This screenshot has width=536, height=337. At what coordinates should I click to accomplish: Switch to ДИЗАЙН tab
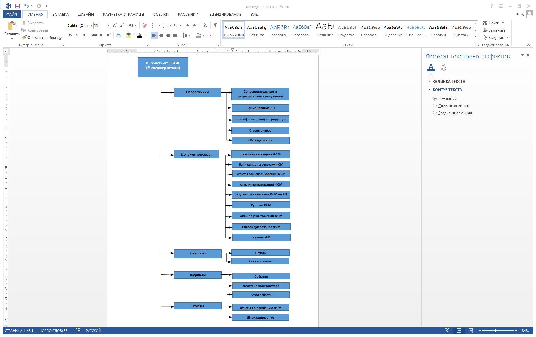click(x=86, y=14)
